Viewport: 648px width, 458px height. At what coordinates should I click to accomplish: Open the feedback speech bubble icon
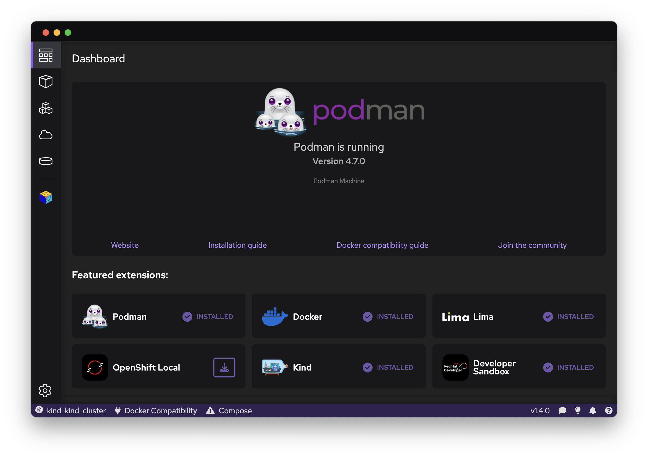[562, 411]
